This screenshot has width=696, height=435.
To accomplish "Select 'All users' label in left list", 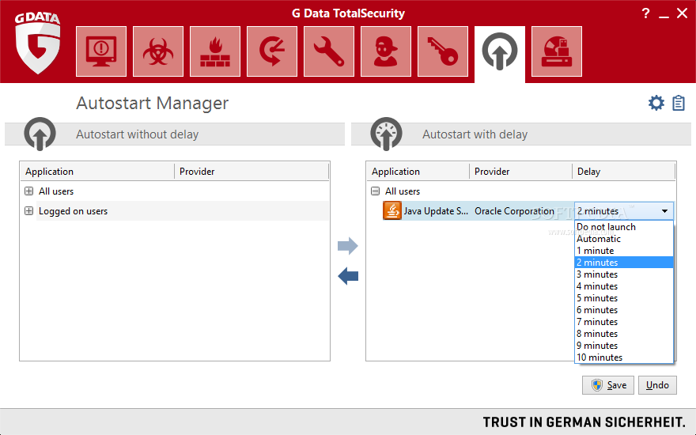I will coord(56,191).
